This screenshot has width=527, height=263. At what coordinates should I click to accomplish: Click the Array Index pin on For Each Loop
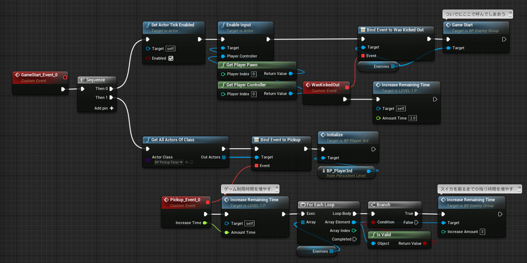tap(354, 231)
